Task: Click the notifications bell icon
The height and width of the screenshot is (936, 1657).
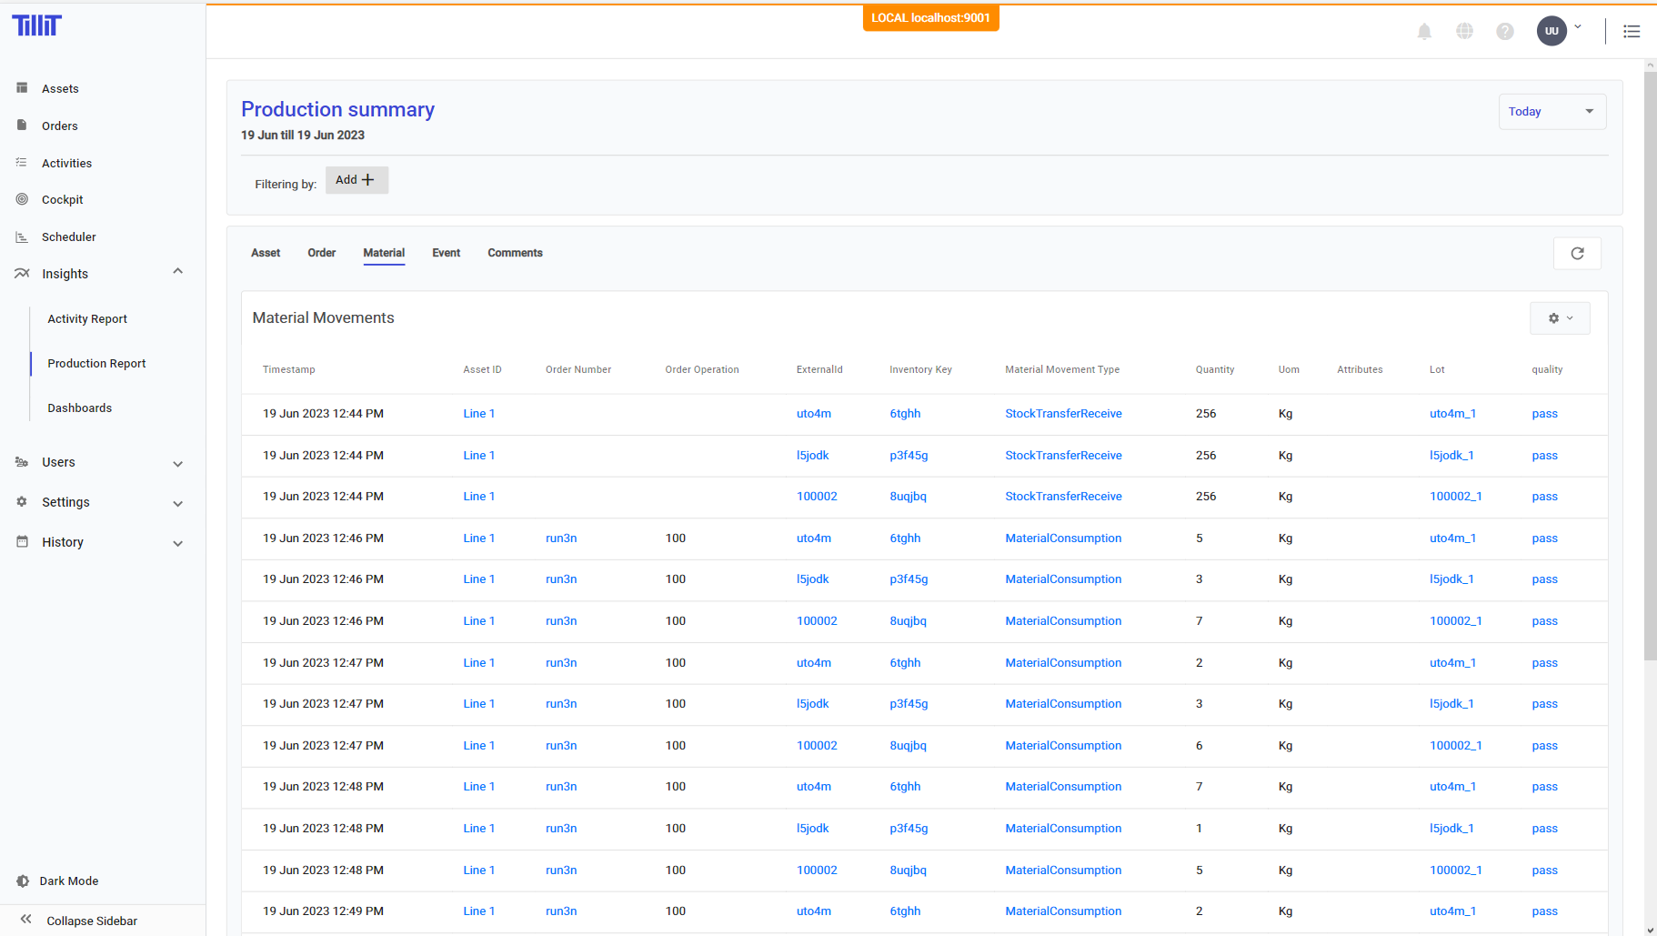Action: click(1424, 32)
